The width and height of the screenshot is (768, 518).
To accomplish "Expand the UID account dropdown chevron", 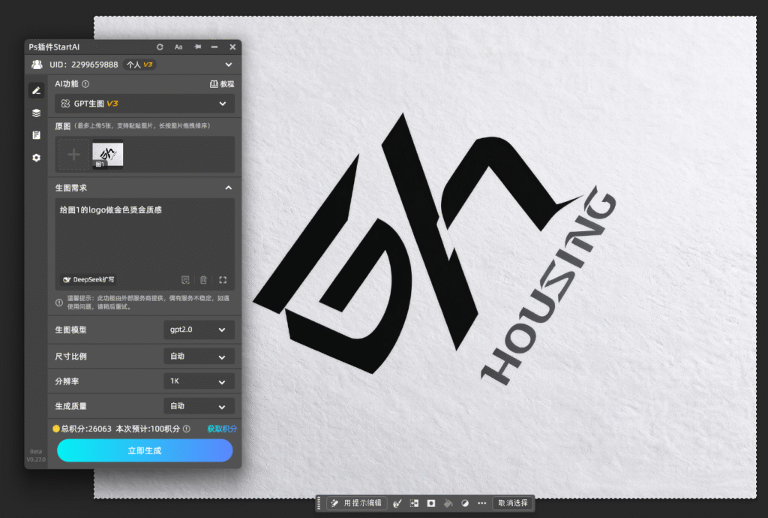I will pyautogui.click(x=229, y=65).
